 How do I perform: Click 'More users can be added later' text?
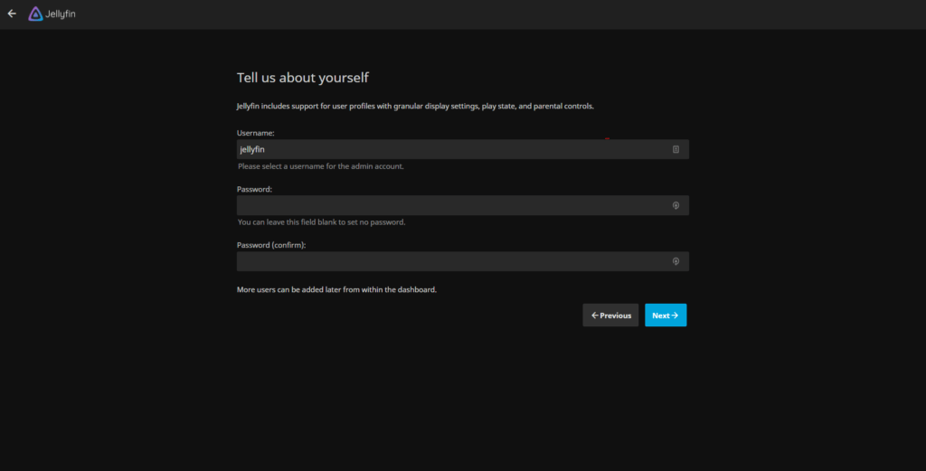[336, 290]
